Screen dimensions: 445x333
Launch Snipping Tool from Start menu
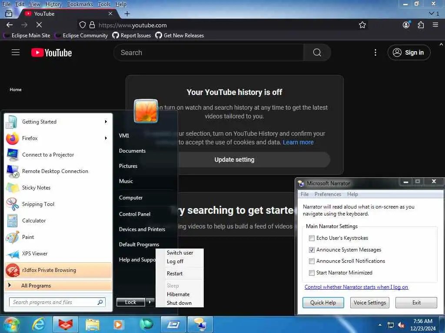coord(59,204)
